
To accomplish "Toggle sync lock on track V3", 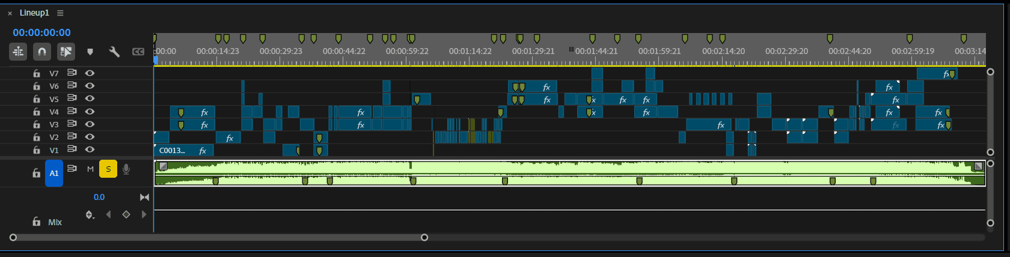I will click(x=72, y=124).
